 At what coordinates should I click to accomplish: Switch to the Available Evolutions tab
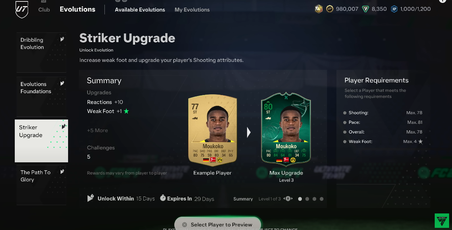(140, 10)
